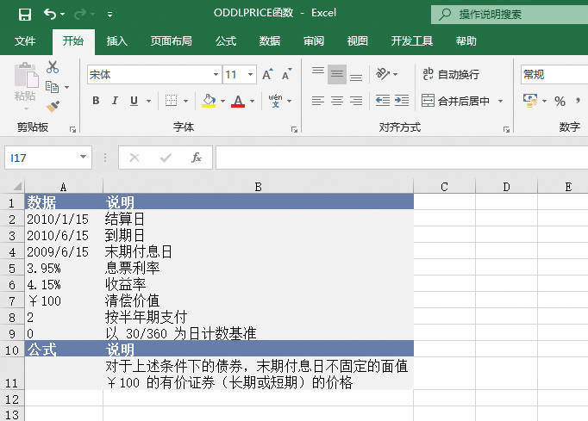Image resolution: width=588 pixels, height=421 pixels.
Task: Click the Cut scissors icon
Action: click(53, 67)
